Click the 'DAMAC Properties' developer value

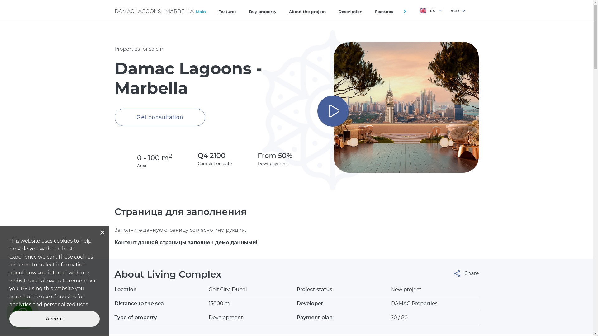tap(414, 304)
